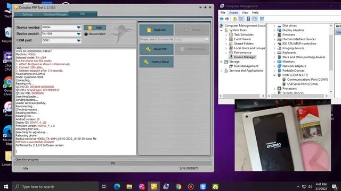Select Disk Management in the tree

(x=246, y=66)
